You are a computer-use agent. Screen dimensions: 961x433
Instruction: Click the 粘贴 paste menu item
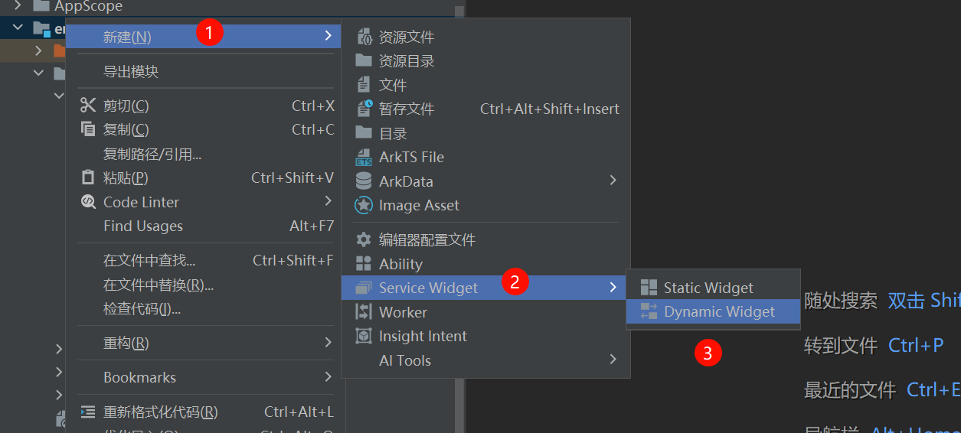tap(126, 178)
